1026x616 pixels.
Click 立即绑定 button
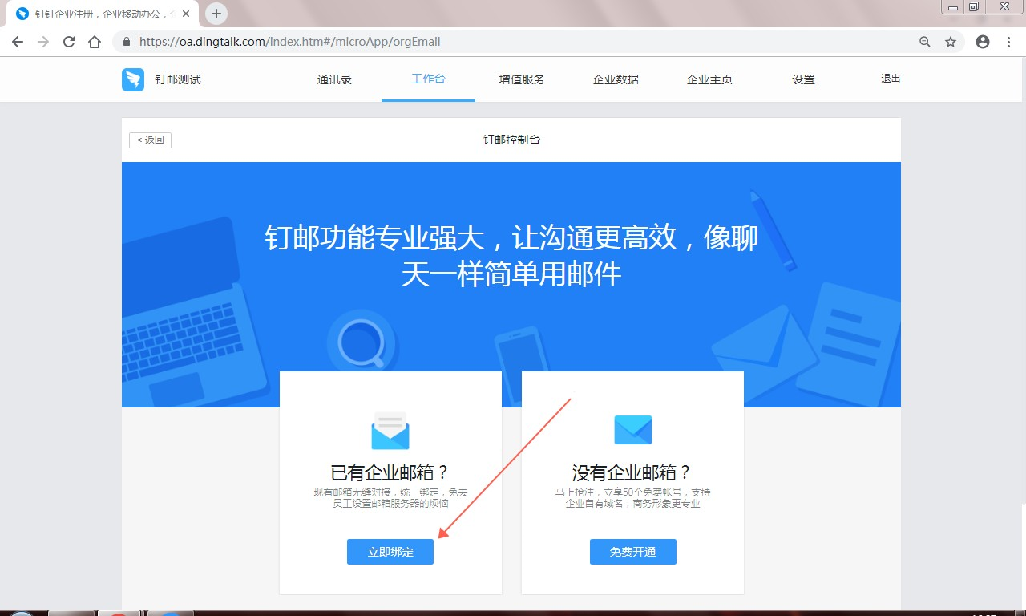tap(390, 552)
